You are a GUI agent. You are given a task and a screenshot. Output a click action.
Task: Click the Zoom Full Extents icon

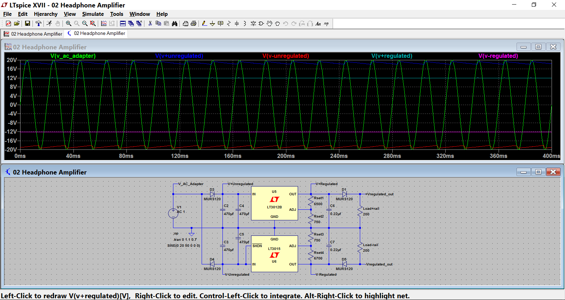[x=93, y=24]
